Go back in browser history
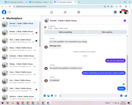This screenshot has height=105, width=132. coord(2,6)
